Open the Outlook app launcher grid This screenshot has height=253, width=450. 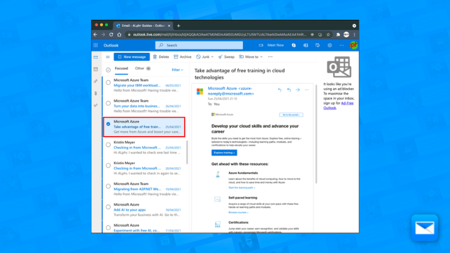[95, 46]
